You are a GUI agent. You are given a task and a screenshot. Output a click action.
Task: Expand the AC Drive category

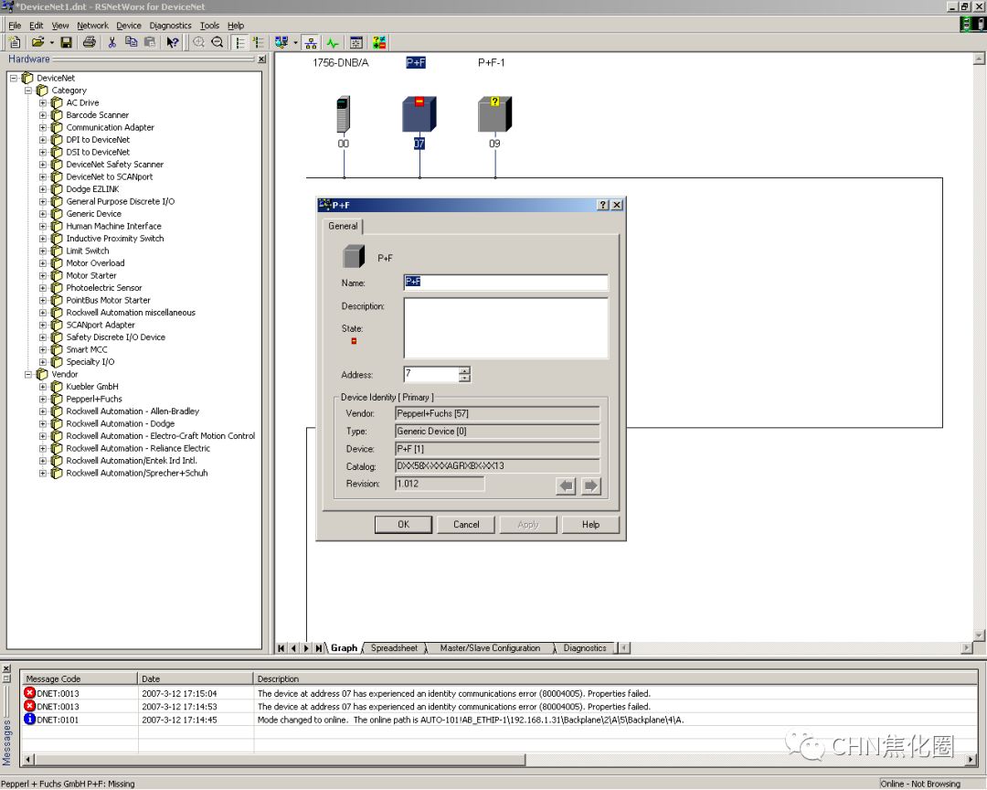(43, 102)
